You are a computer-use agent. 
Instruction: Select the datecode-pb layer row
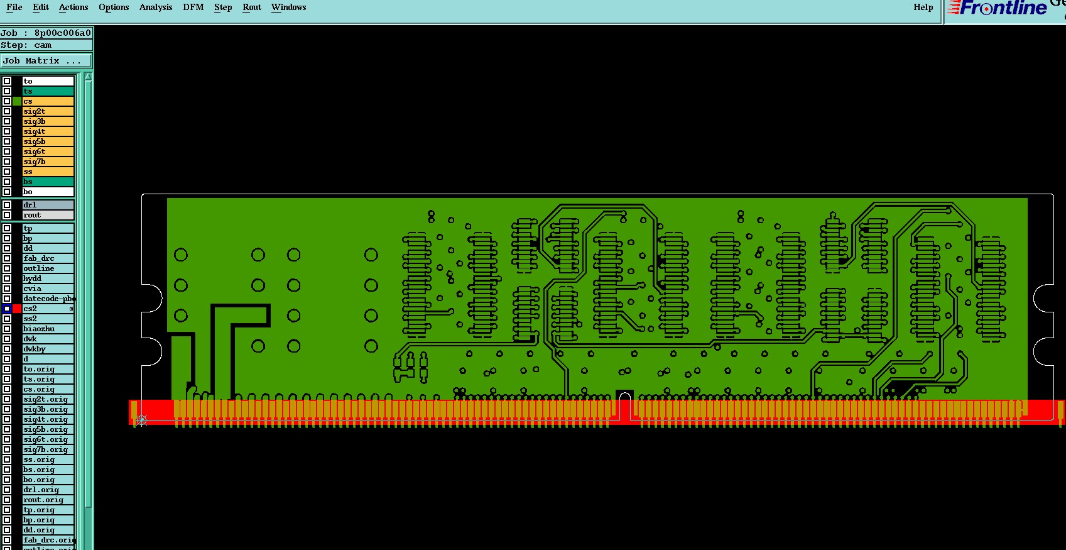[48, 299]
